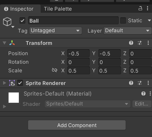Click the Sprite Renderer component title
152x137 pixels.
point(46,83)
